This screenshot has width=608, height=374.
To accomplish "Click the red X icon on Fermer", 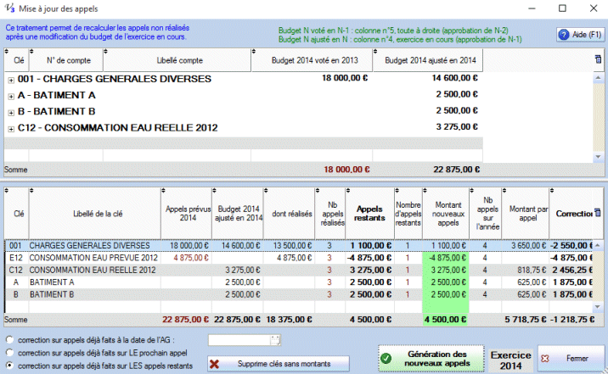I will 545,359.
